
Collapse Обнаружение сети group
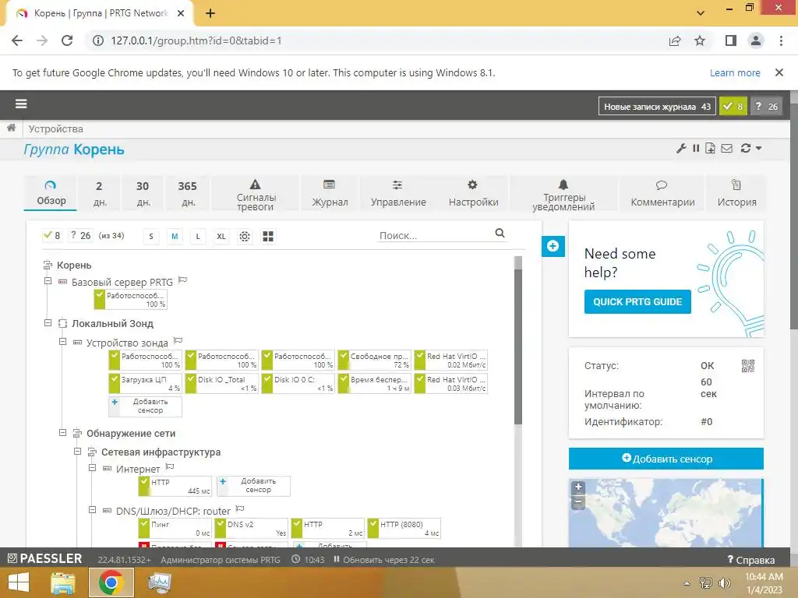pyautogui.click(x=62, y=433)
